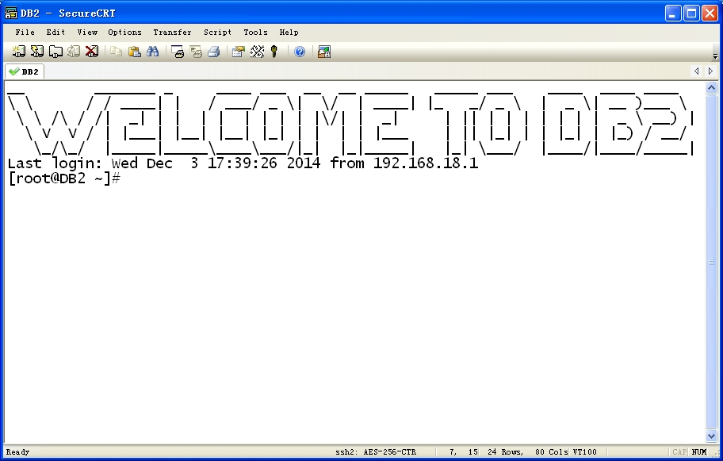This screenshot has width=723, height=461.
Task: Launch SecureFX from the toolbar icon
Action: [x=324, y=52]
